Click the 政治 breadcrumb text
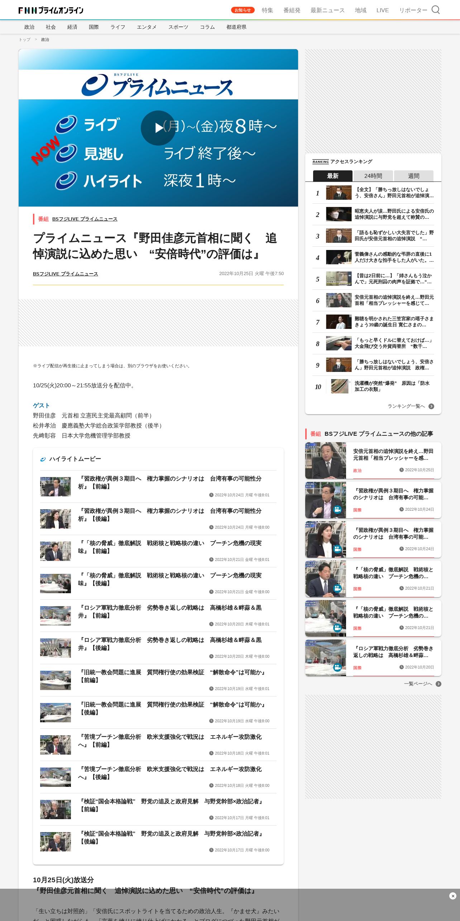Screen dimensions: 460x921 coord(45,39)
